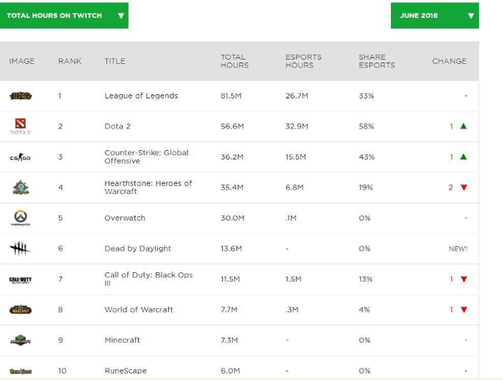The width and height of the screenshot is (503, 380).
Task: Select the League of Legends title
Action: [141, 96]
